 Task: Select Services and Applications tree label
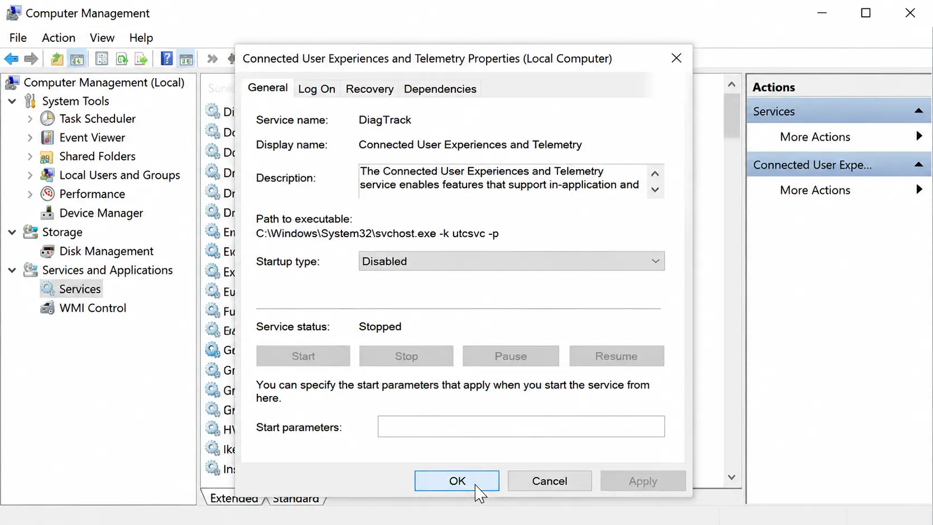[x=107, y=270]
